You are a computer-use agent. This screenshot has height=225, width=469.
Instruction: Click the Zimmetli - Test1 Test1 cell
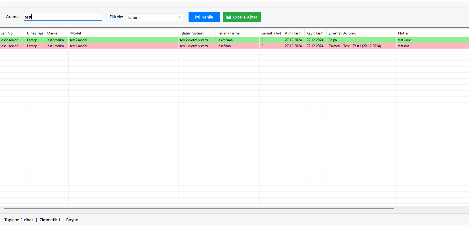(361, 46)
